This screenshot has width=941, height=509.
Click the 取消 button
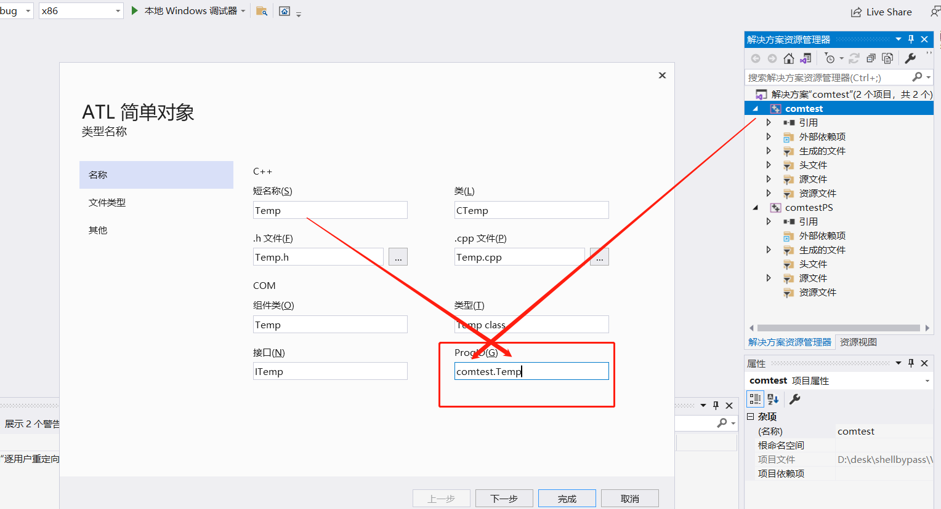coord(629,499)
